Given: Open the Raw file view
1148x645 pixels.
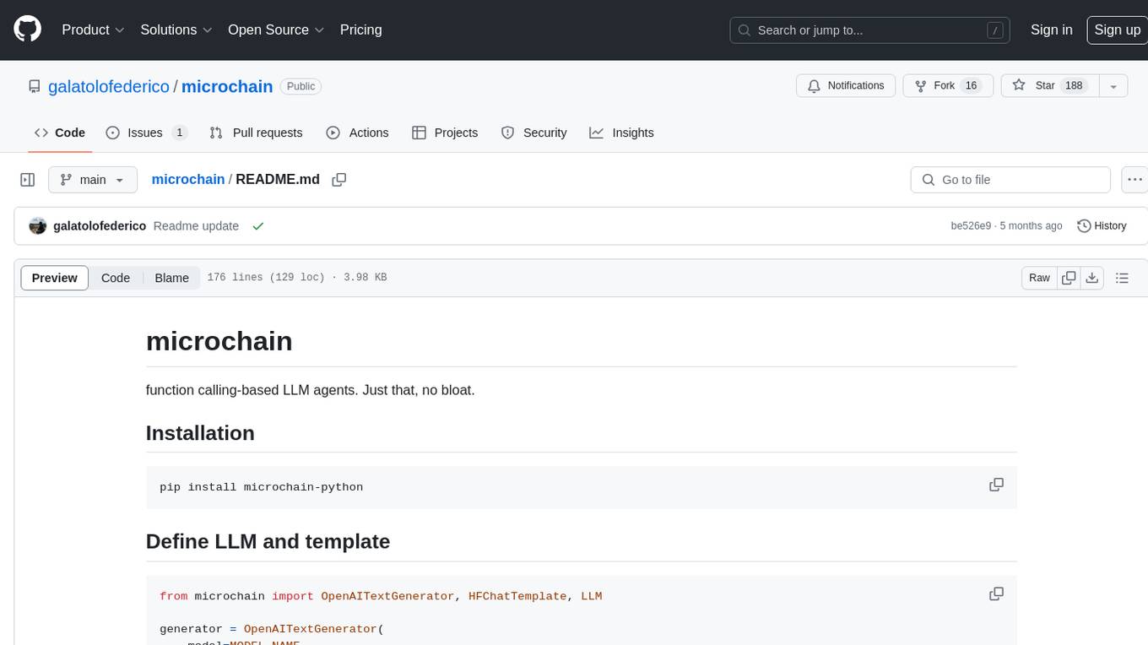Looking at the screenshot, I should pos(1039,278).
